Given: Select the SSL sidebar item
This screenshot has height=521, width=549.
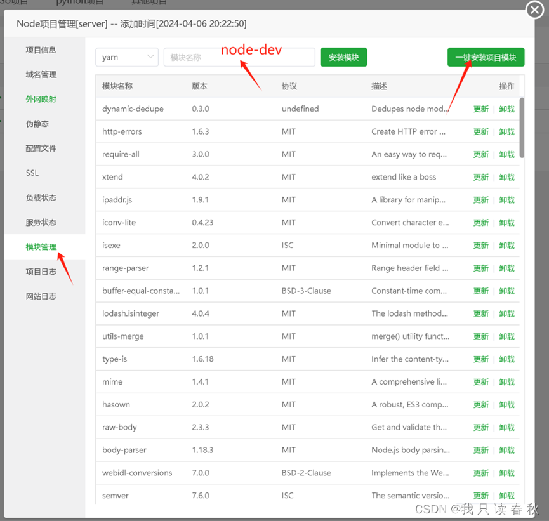Looking at the screenshot, I should coord(37,173).
